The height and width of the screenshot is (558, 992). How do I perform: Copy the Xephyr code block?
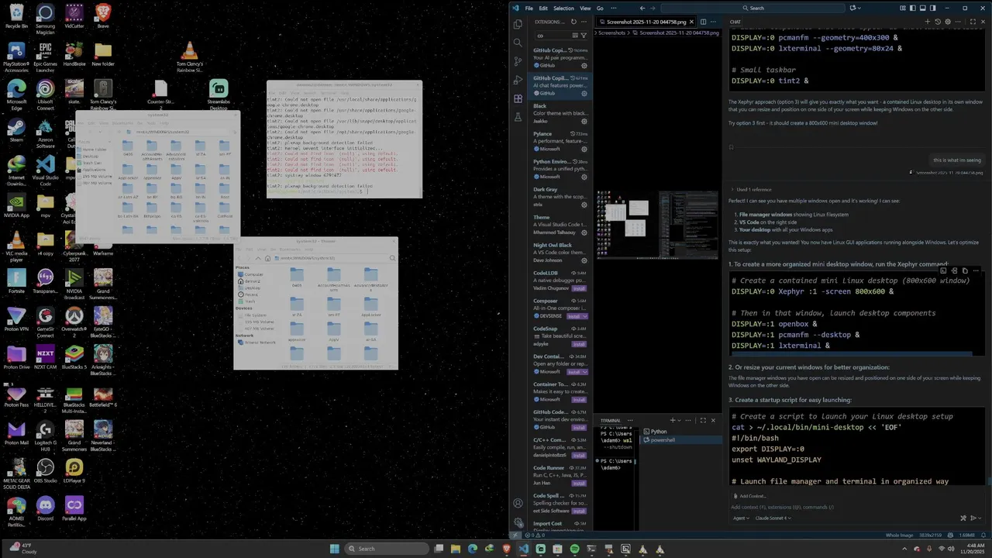point(965,270)
